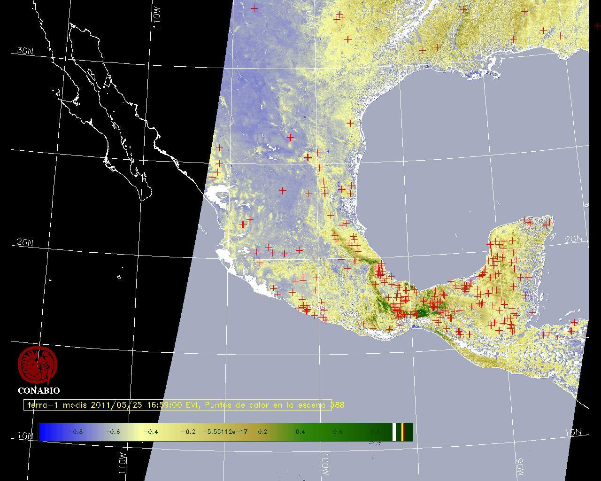
Task: Click the 110W longitude label at top
Action: [x=157, y=20]
